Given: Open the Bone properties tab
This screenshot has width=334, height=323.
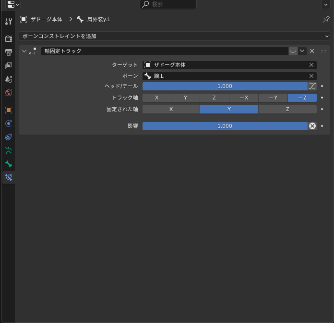Looking at the screenshot, I should tap(9, 164).
